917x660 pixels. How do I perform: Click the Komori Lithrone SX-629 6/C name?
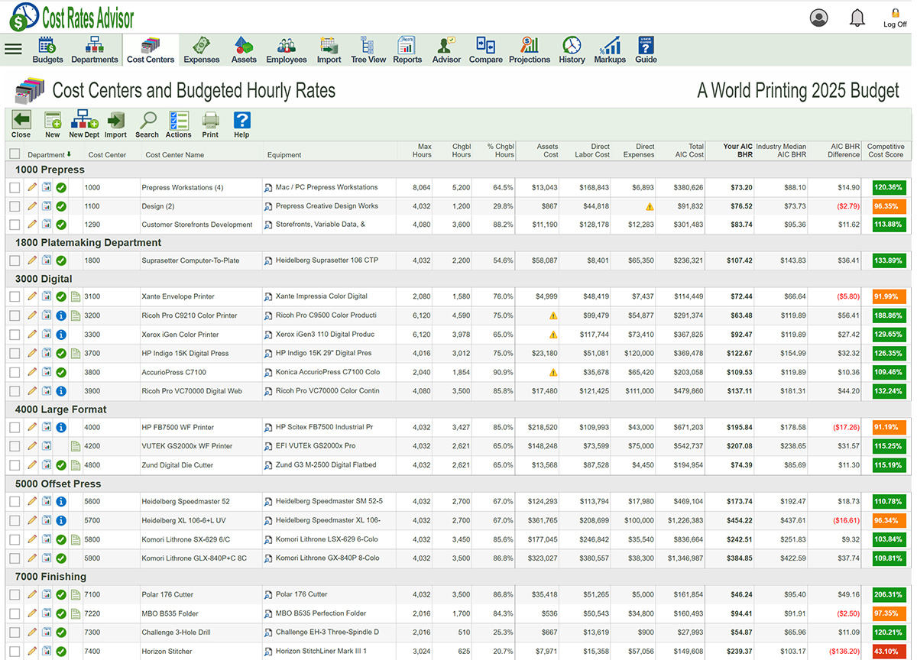pyautogui.click(x=186, y=539)
